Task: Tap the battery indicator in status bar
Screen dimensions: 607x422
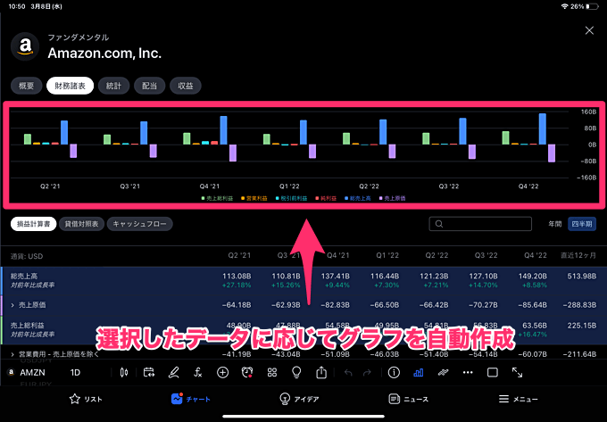Action: 593,6
